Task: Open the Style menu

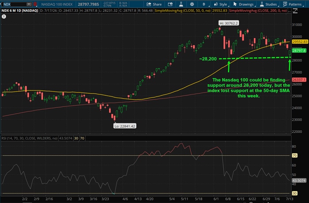Action: 221,4
